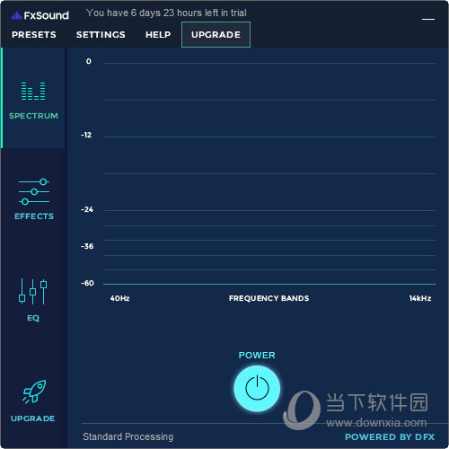Screen dimensions: 449x449
Task: Click the -24 dB scale label
Action: pos(87,209)
